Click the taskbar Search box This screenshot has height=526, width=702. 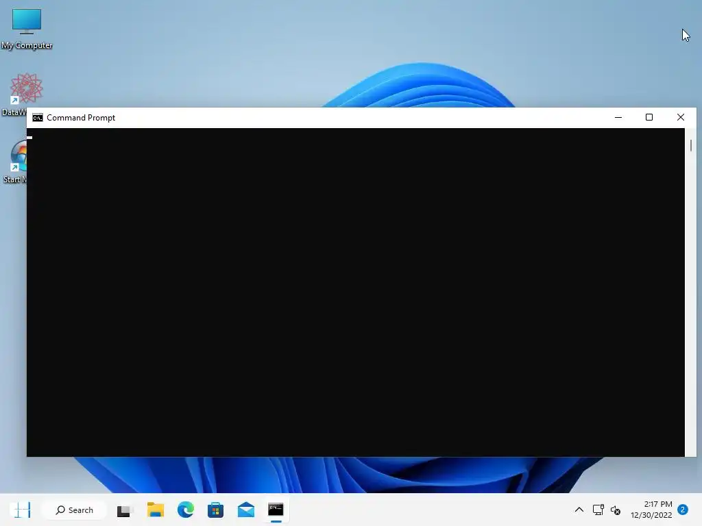[74, 510]
